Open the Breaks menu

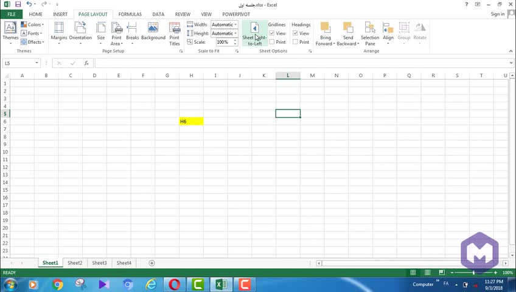pos(132,33)
